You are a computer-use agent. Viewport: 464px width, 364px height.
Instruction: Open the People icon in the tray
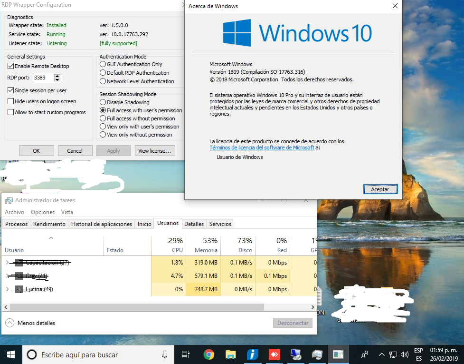365,354
